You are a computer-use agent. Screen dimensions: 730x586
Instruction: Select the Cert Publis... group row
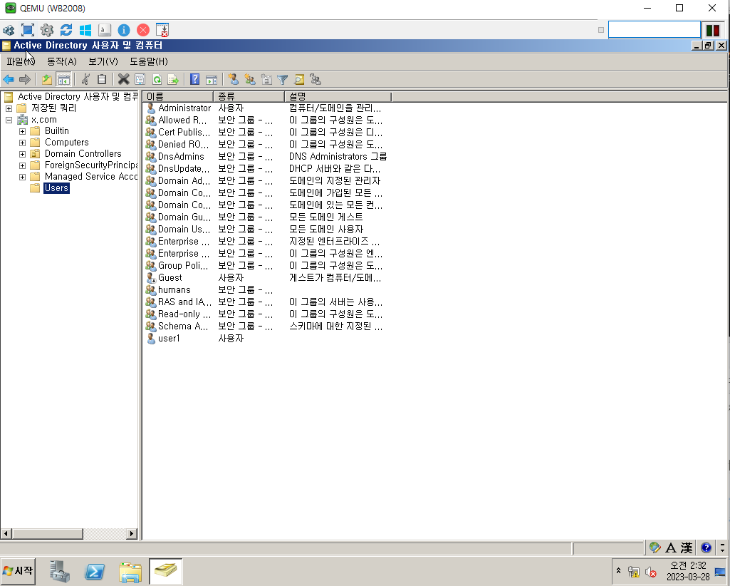[184, 133]
